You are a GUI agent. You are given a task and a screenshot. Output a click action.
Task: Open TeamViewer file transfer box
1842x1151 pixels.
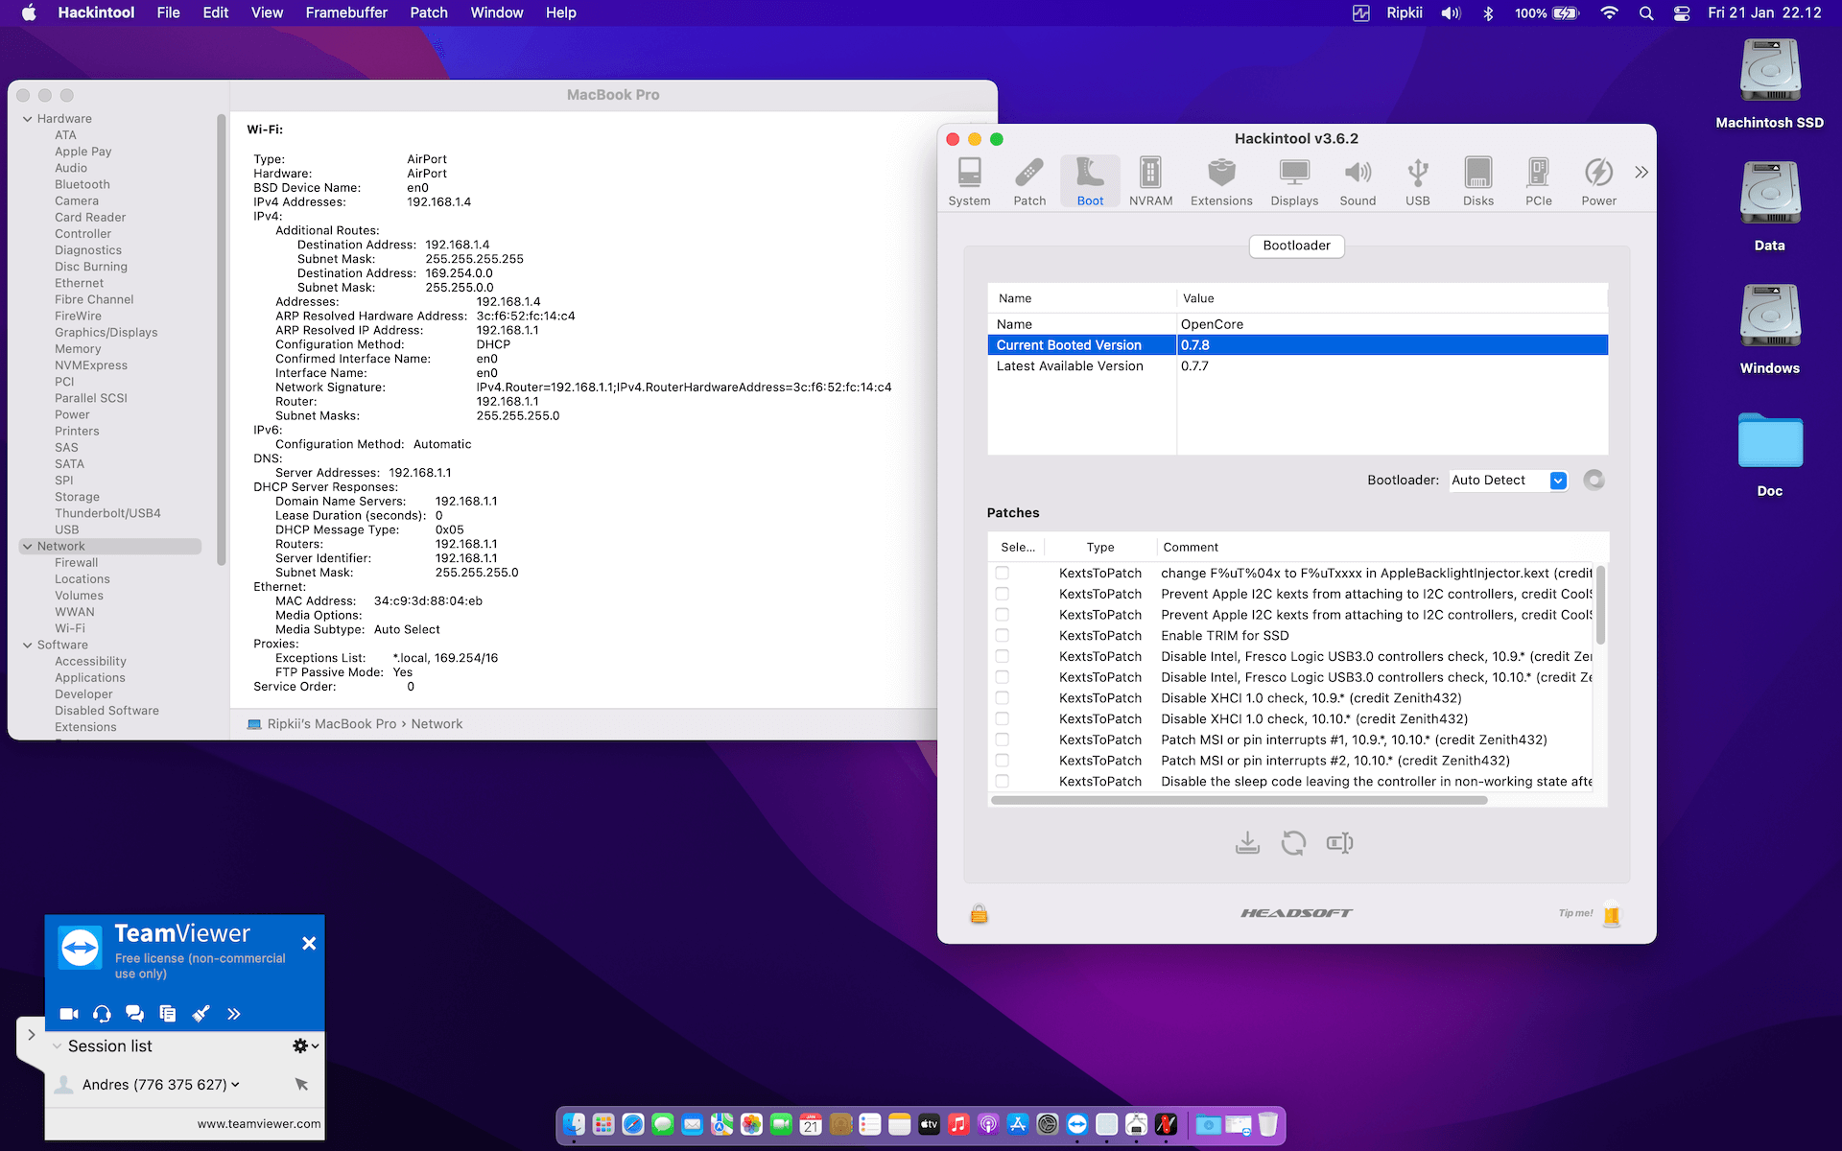click(x=168, y=1014)
